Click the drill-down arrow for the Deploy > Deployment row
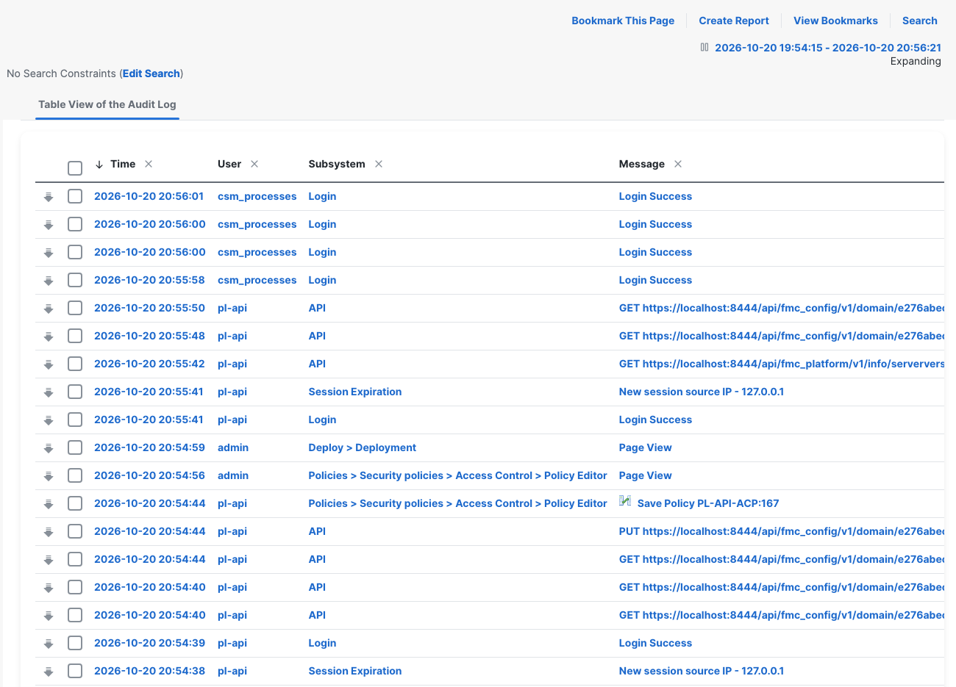This screenshot has height=687, width=956. tap(49, 448)
